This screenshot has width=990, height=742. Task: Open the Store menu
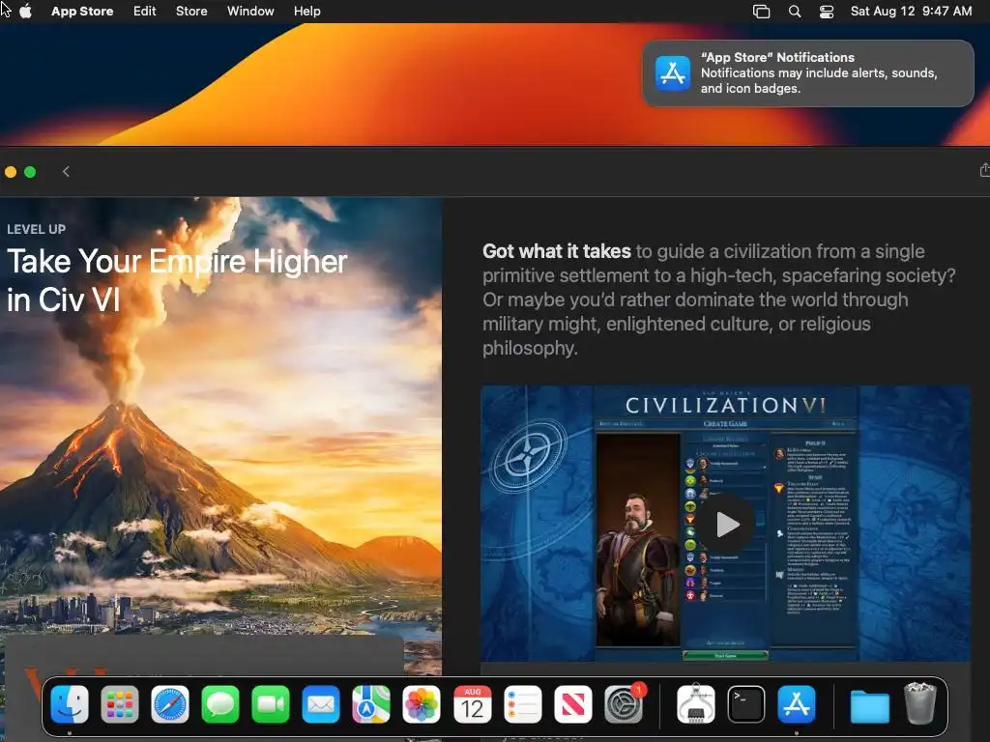click(191, 12)
